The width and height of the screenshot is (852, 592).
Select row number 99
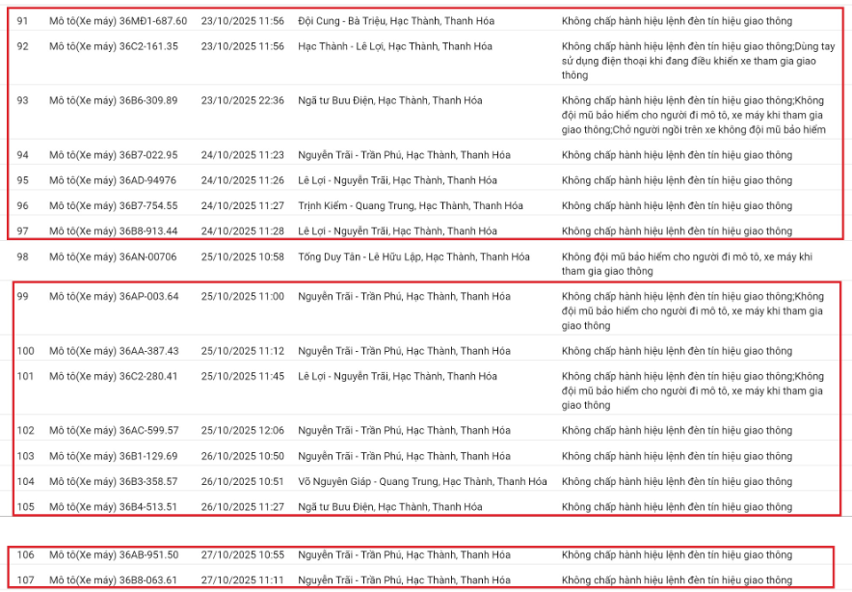point(23,296)
